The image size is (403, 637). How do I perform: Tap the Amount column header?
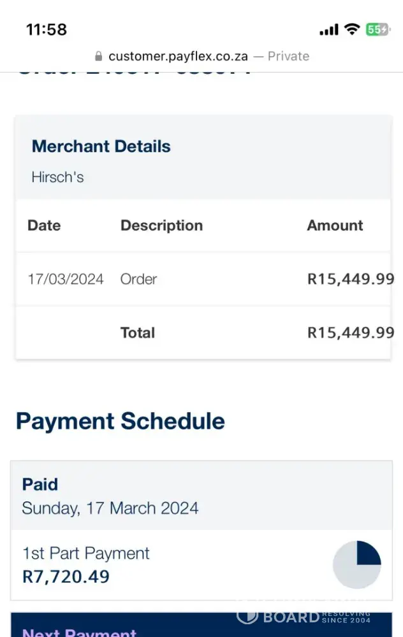click(x=335, y=225)
